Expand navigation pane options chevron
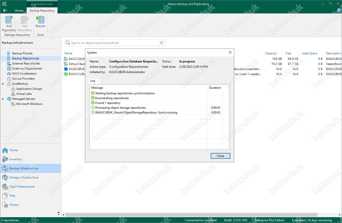This screenshot has width=342, height=223. click(59, 213)
